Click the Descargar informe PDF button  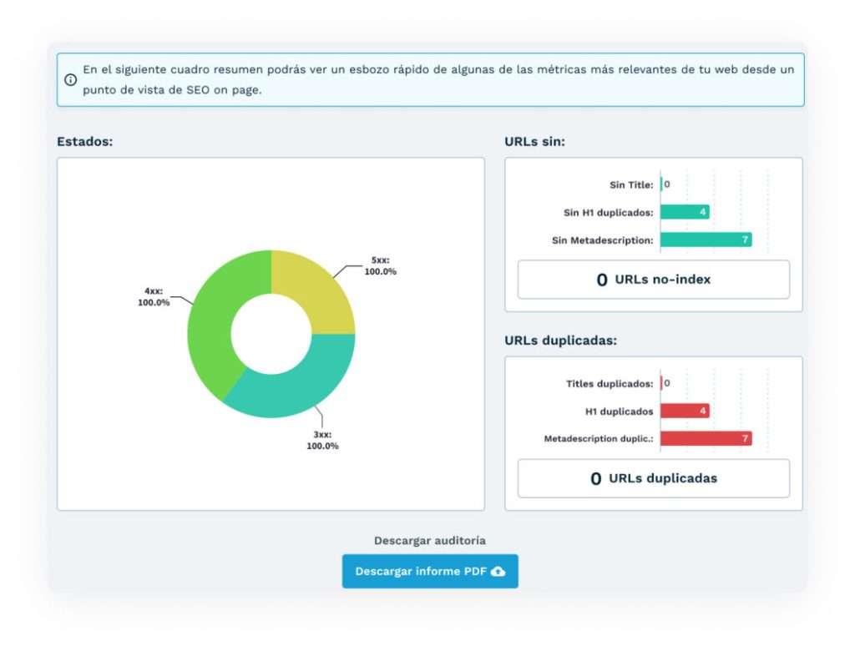(x=429, y=572)
